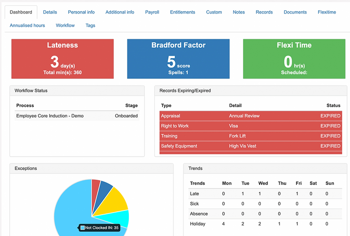Click EXPIRED status on the Appraisal row

click(330, 116)
